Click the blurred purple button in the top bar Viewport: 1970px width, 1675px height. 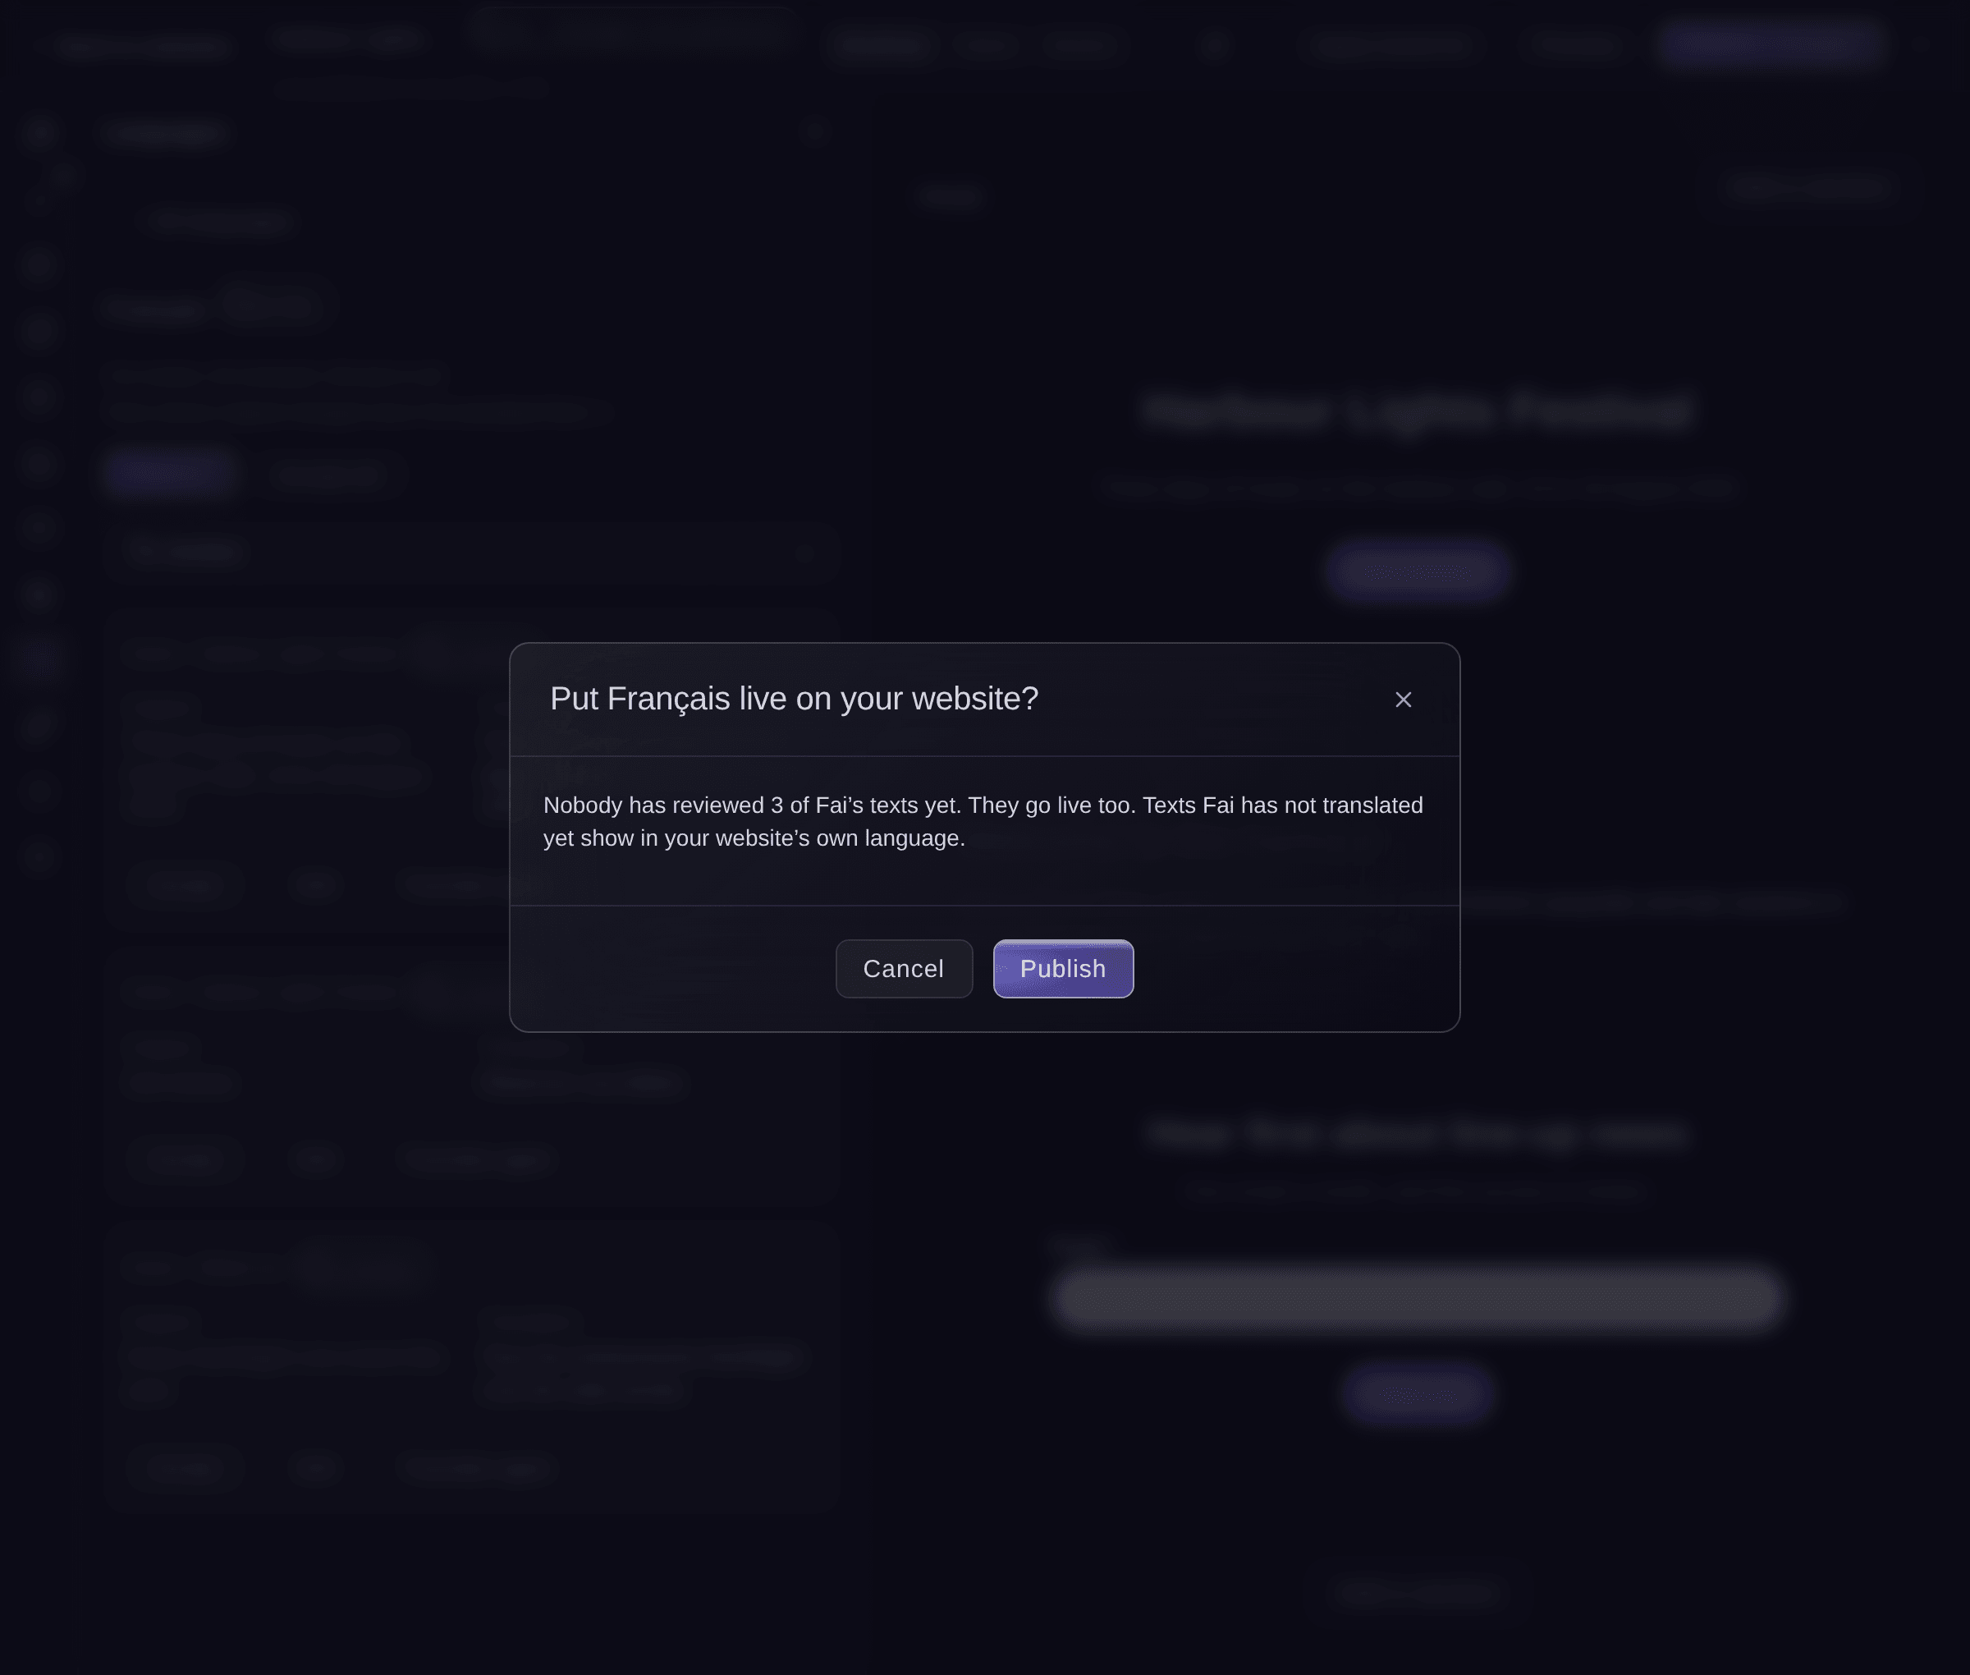[1770, 44]
